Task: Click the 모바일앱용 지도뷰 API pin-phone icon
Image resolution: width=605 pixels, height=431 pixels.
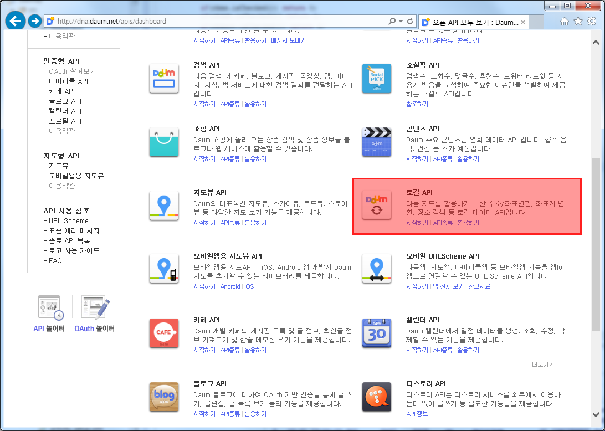Action: point(164,269)
